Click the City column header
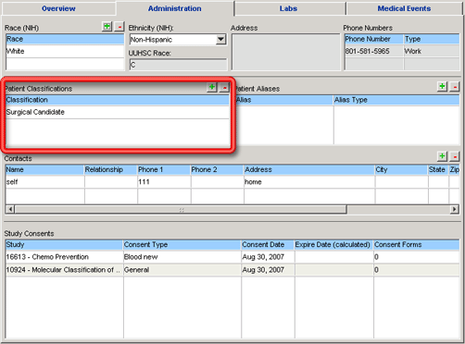Screen dimensions: 465x344 click(x=401, y=170)
